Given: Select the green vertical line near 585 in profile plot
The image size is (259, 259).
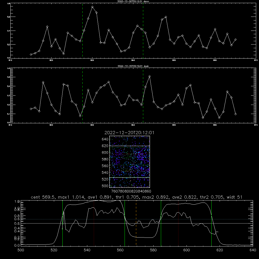Looking at the screenshot, I should 161,223.
